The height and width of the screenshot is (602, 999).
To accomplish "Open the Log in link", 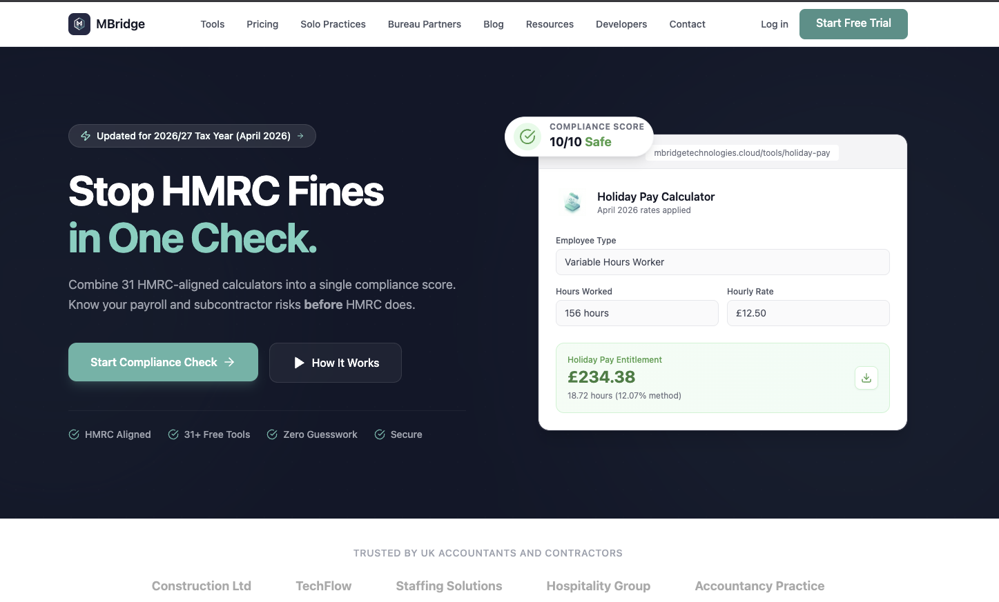I will tap(775, 24).
